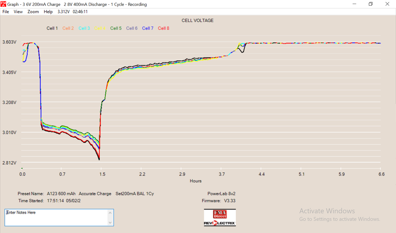Toggle Cell 6 trace in legend

pyautogui.click(x=132, y=28)
